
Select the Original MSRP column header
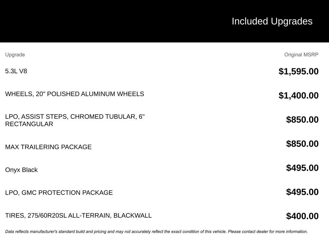click(301, 55)
